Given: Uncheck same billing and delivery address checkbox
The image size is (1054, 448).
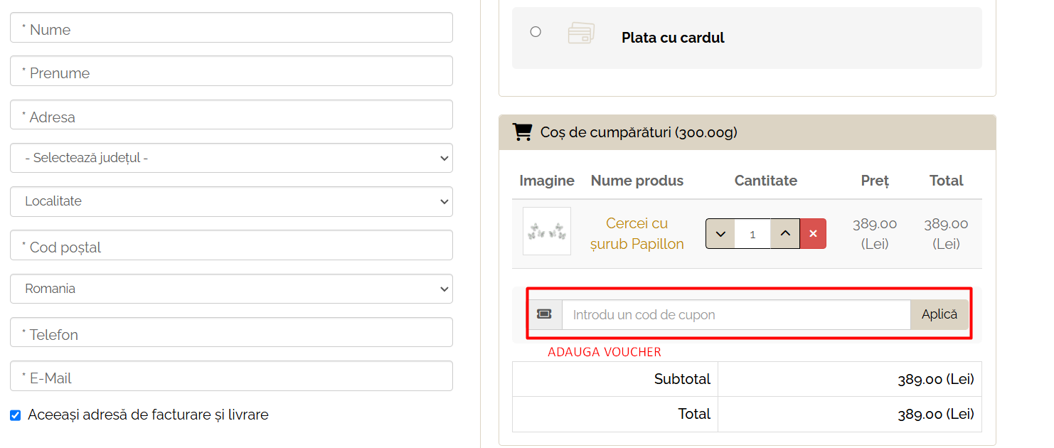Looking at the screenshot, I should pyautogui.click(x=16, y=415).
